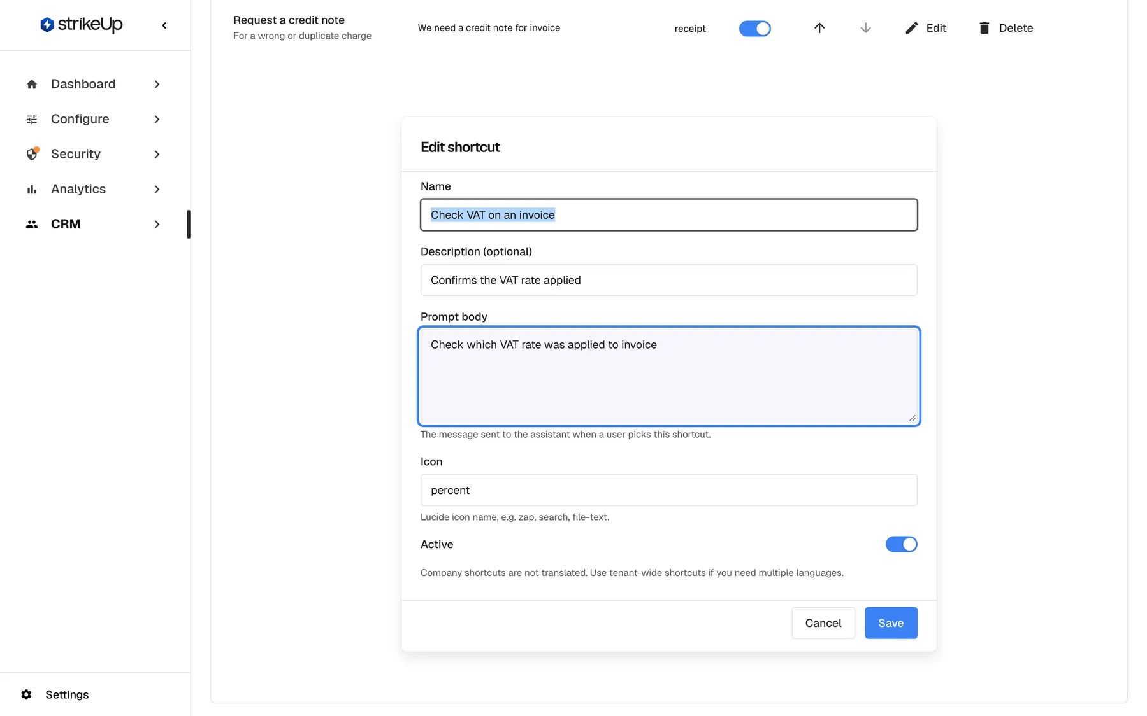
Task: Click the Settings gear icon
Action: pyautogui.click(x=26, y=694)
